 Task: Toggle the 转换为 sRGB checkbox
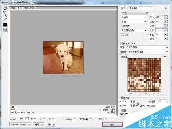click(121, 43)
